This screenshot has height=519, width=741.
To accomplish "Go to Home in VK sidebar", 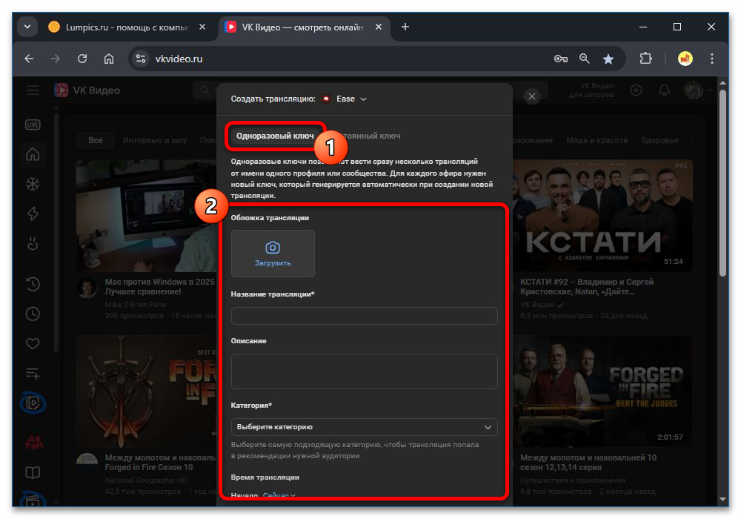I will 33,154.
